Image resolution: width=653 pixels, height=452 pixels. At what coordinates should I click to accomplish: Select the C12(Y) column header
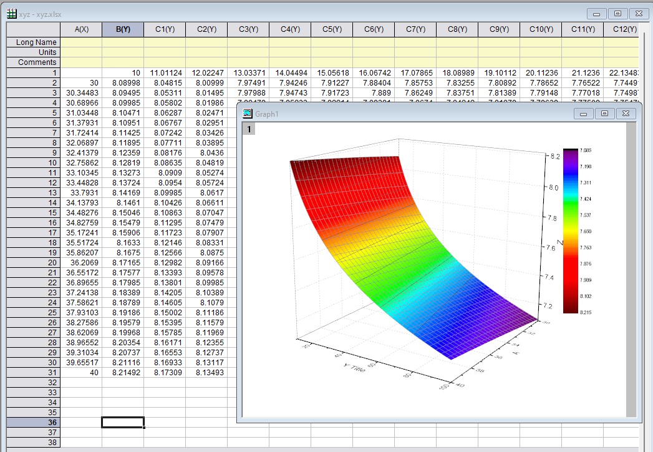pyautogui.click(x=625, y=29)
